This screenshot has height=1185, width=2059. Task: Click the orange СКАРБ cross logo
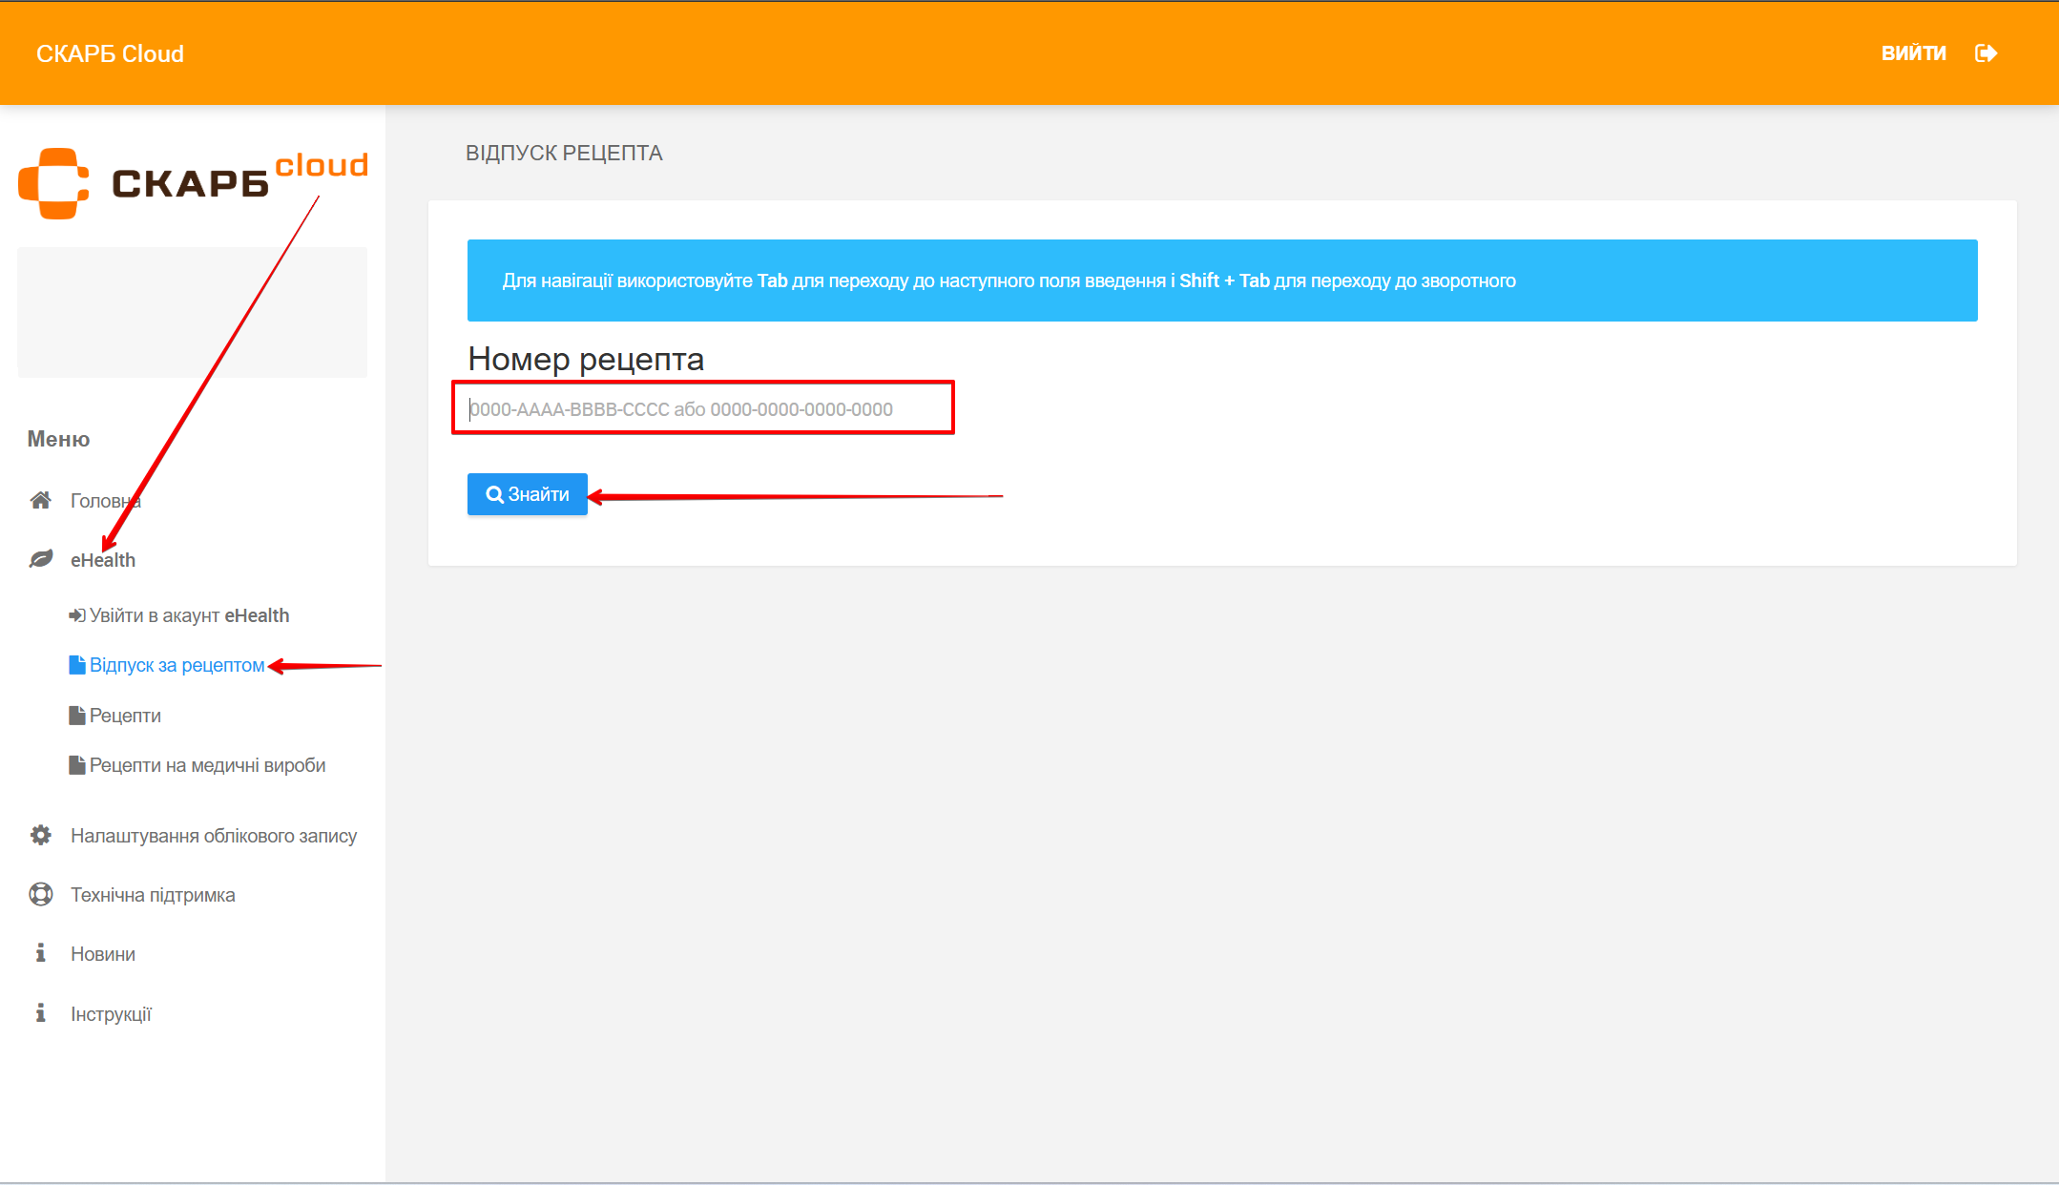pos(53,183)
